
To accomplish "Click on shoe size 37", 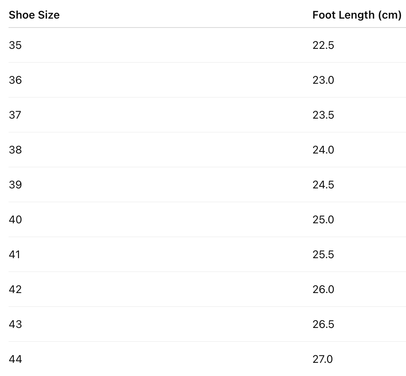I will [15, 115].
